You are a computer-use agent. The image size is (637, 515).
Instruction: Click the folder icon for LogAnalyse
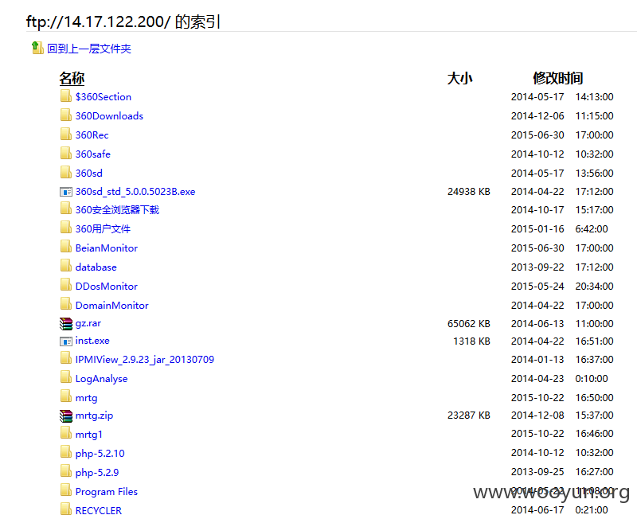tap(66, 378)
